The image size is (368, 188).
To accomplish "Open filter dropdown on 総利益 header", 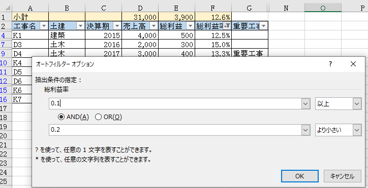I will coord(190,26).
